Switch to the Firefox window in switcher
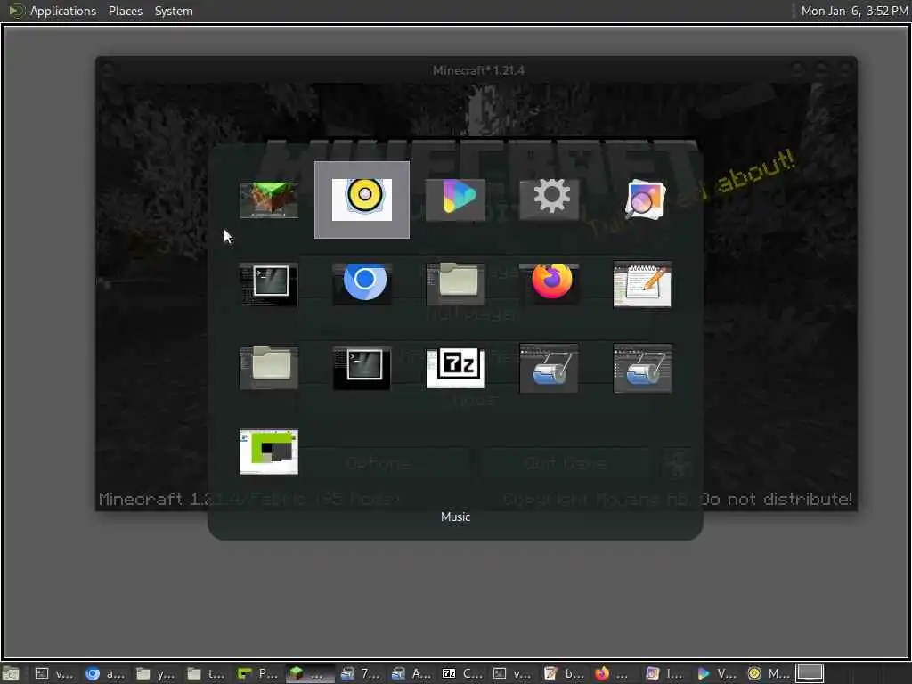This screenshot has width=912, height=684. pyautogui.click(x=549, y=284)
